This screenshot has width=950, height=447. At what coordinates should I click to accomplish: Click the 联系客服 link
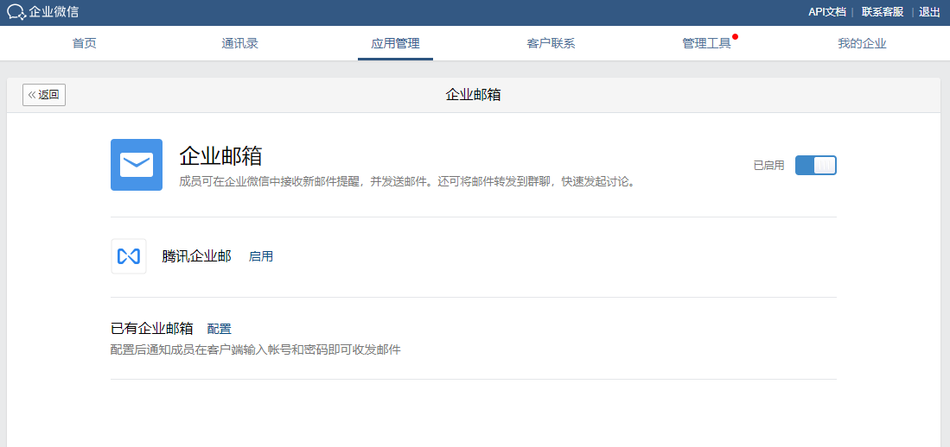pyautogui.click(x=882, y=12)
